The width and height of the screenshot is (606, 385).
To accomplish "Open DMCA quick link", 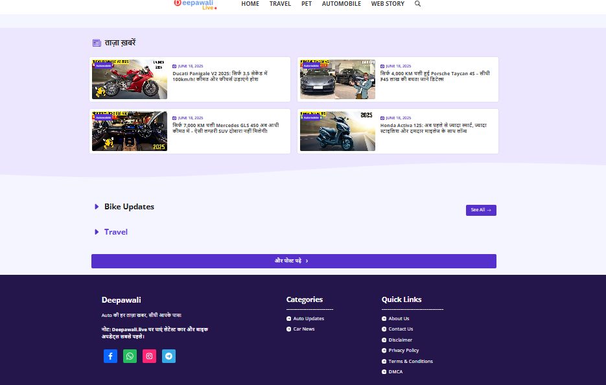I will click(x=395, y=372).
